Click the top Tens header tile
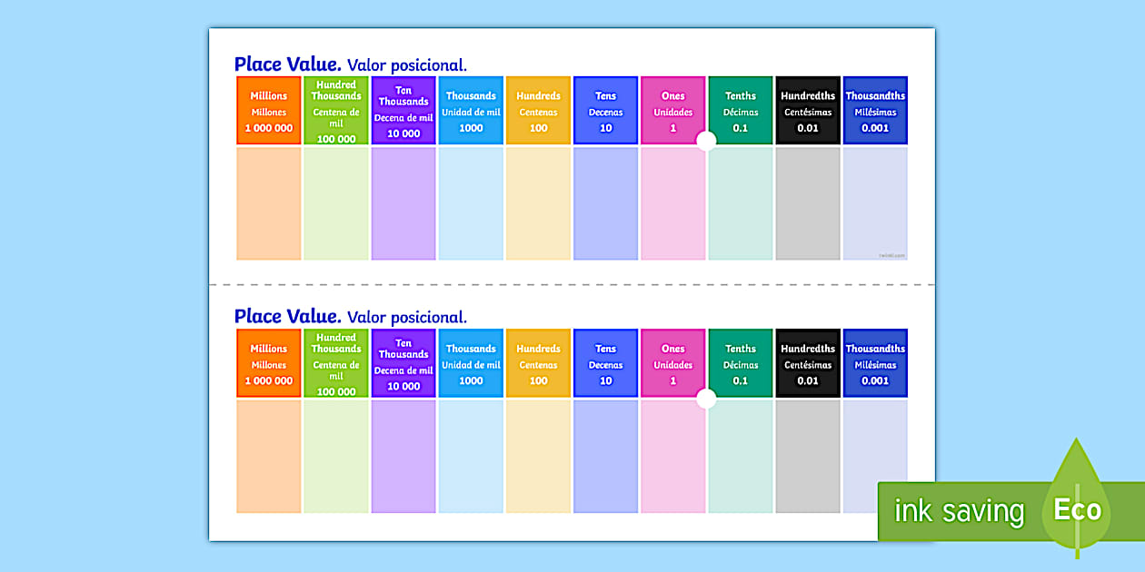The width and height of the screenshot is (1145, 572). tap(605, 111)
